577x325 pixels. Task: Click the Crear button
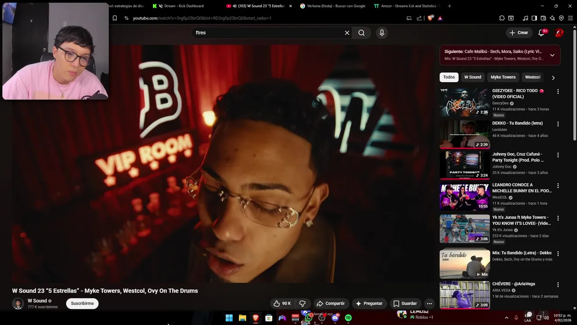[x=518, y=32]
